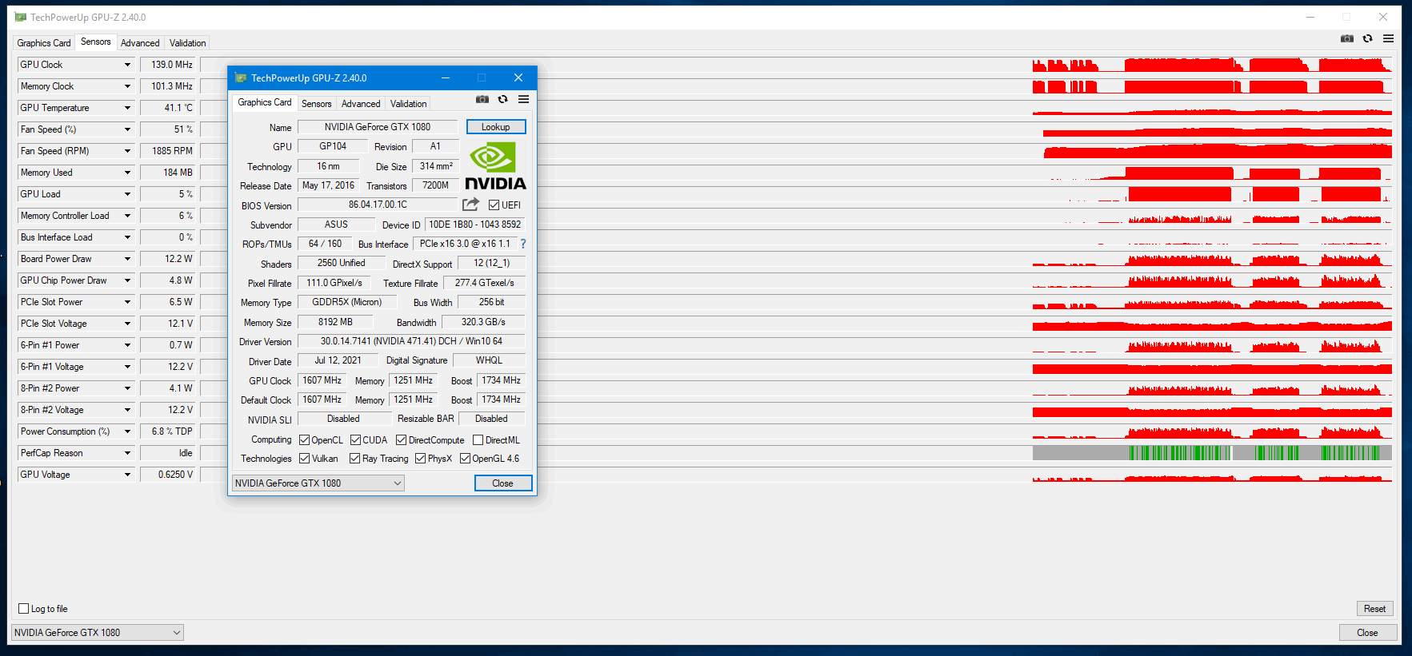Click Close button in front GPU-Z dialog
Image resolution: width=1412 pixels, height=656 pixels.
pos(502,483)
